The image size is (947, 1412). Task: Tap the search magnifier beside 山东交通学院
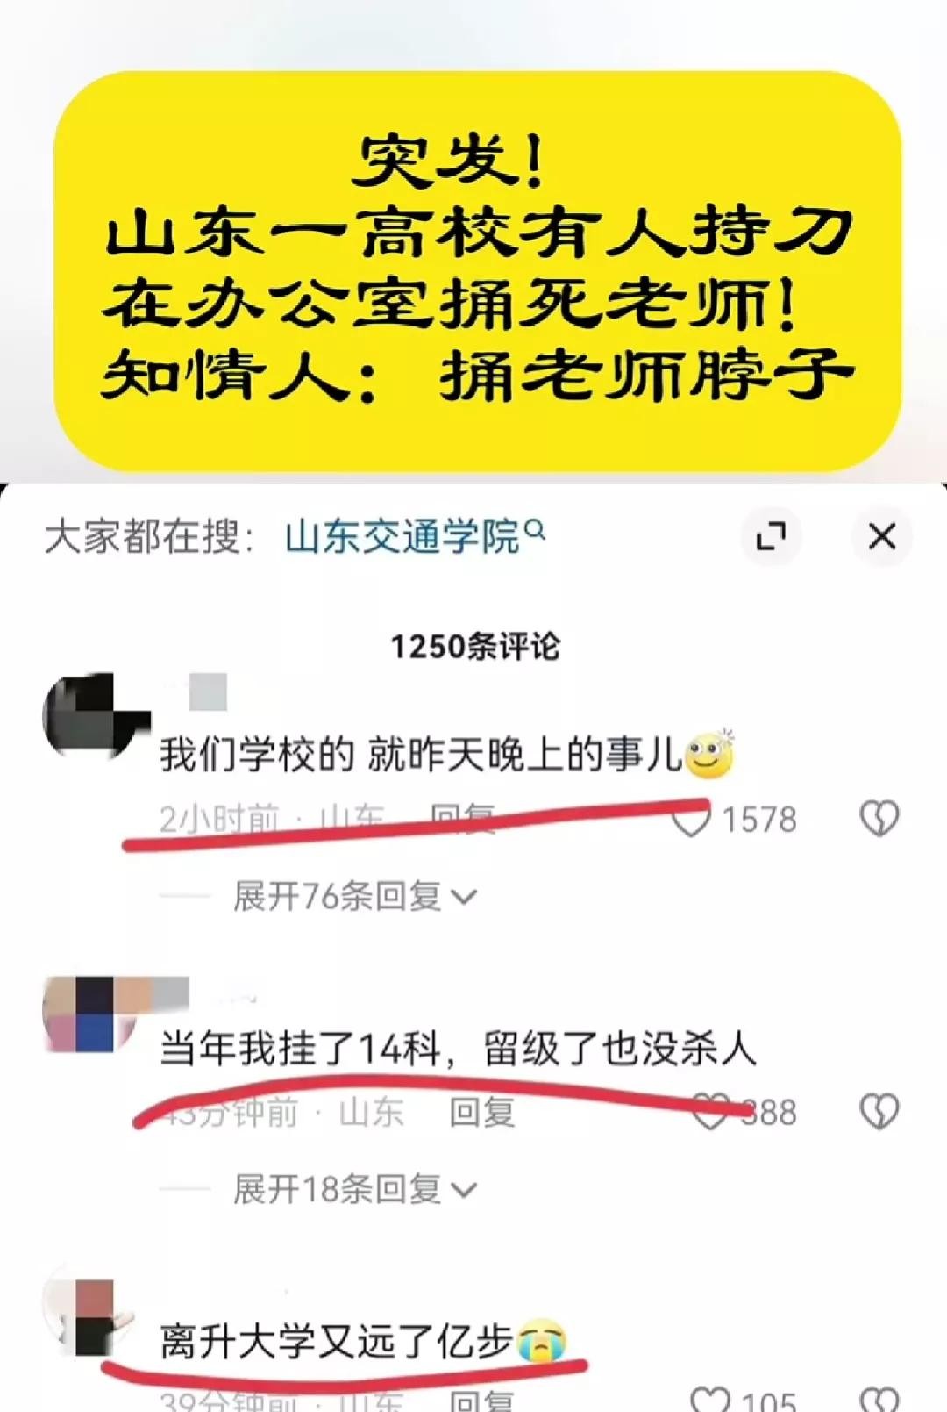535,530
